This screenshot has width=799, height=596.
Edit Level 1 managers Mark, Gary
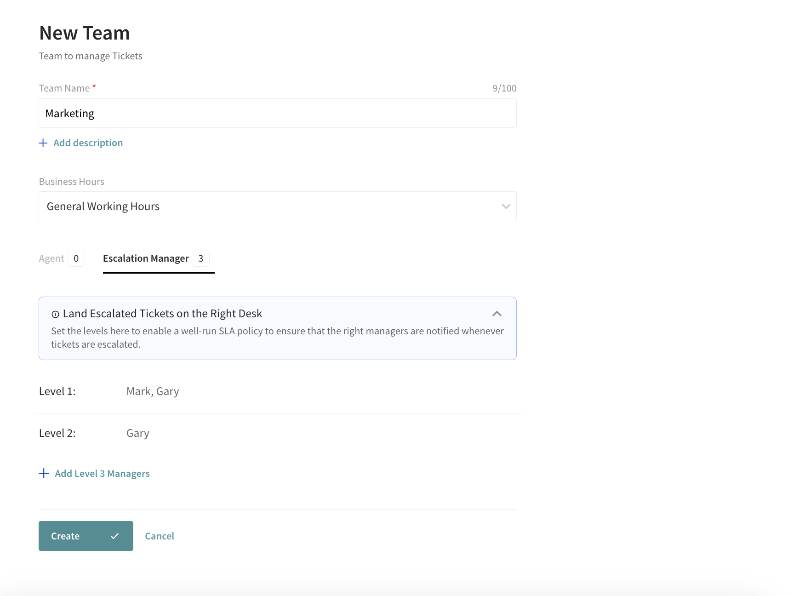coord(153,391)
